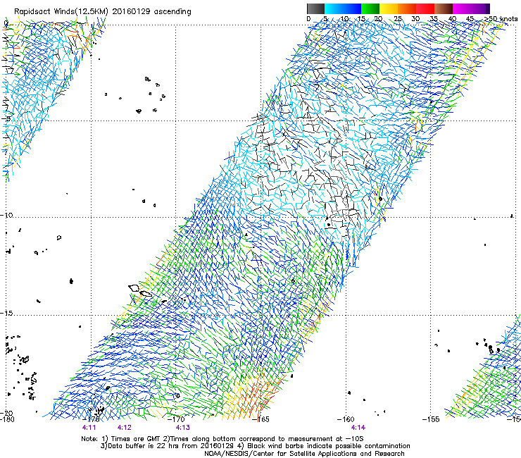Click the '30' label on the color scale
This screenshot has height=458, width=521.
(415, 19)
